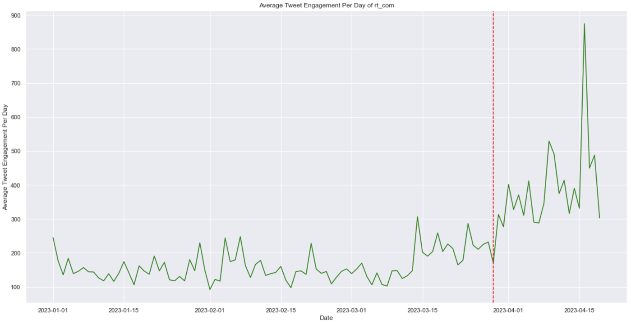Click the x-axis tick '2023-01-01'
This screenshot has width=631, height=324.
[53, 310]
